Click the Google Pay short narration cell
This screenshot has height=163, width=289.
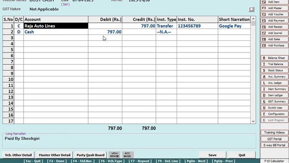(x=234, y=26)
